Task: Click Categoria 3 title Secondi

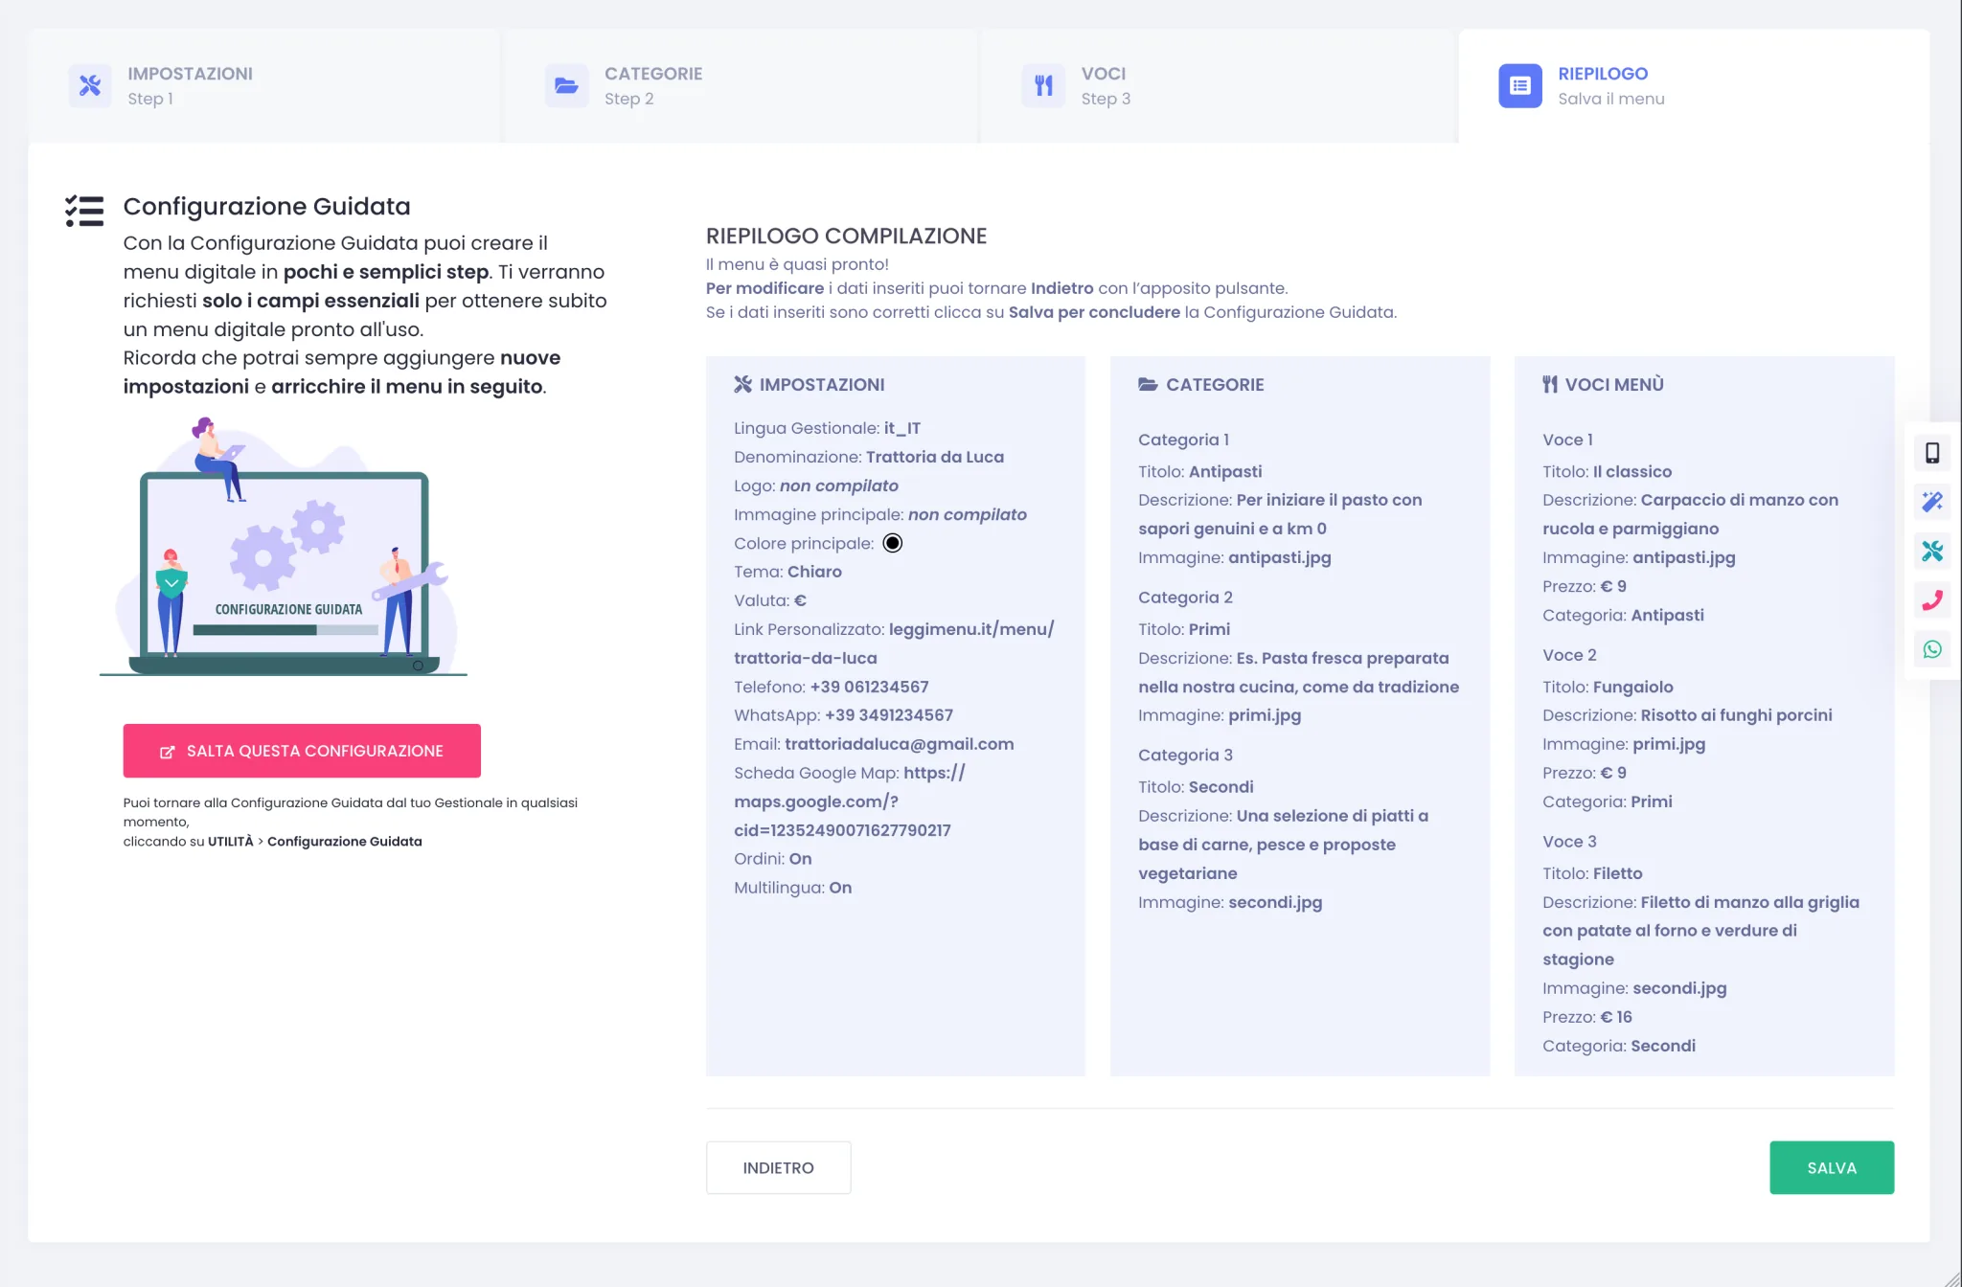Action: [x=1221, y=787]
